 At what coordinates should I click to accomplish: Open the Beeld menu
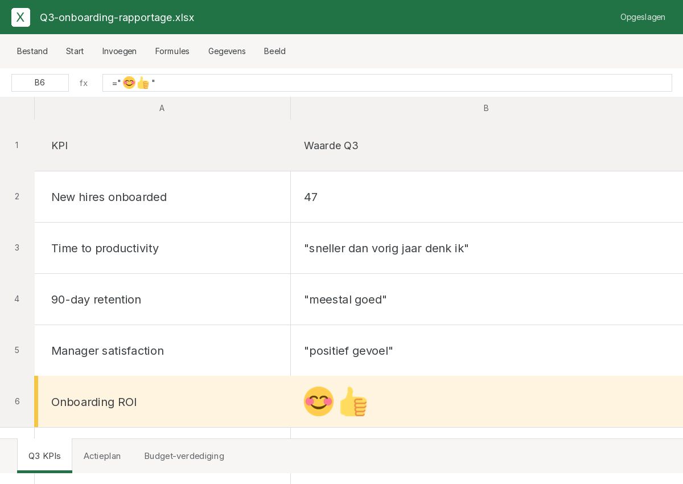(275, 51)
